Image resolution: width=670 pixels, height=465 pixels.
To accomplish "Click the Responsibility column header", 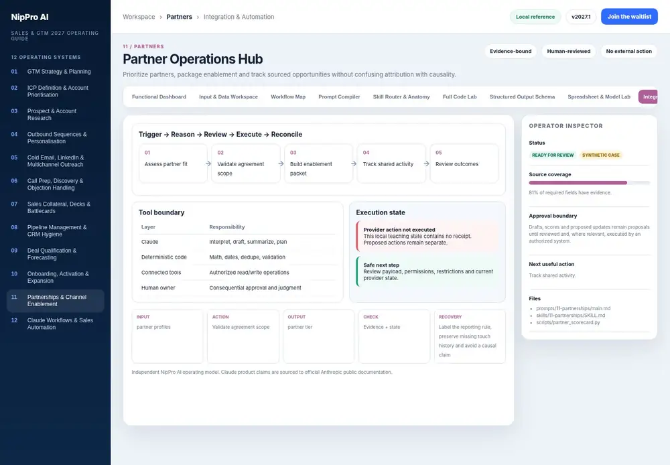I will point(227,227).
